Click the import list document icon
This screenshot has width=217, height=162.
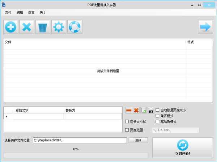[144, 110]
